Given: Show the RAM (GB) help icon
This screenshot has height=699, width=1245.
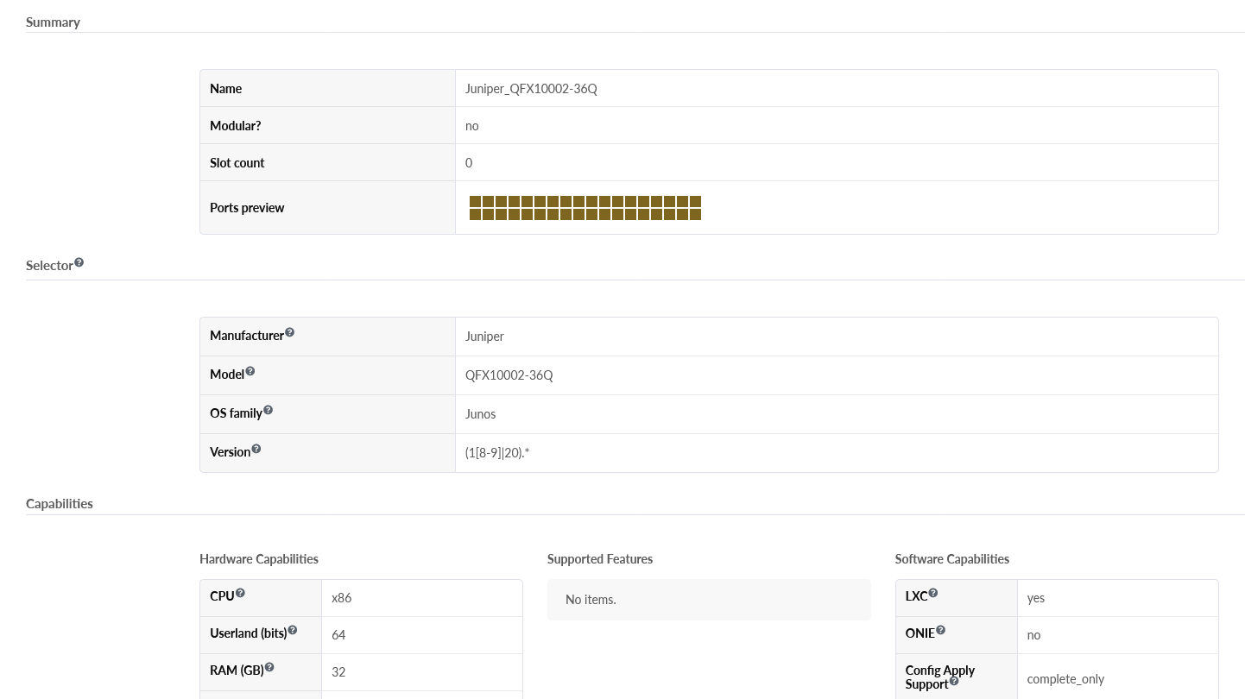Looking at the screenshot, I should point(269,668).
